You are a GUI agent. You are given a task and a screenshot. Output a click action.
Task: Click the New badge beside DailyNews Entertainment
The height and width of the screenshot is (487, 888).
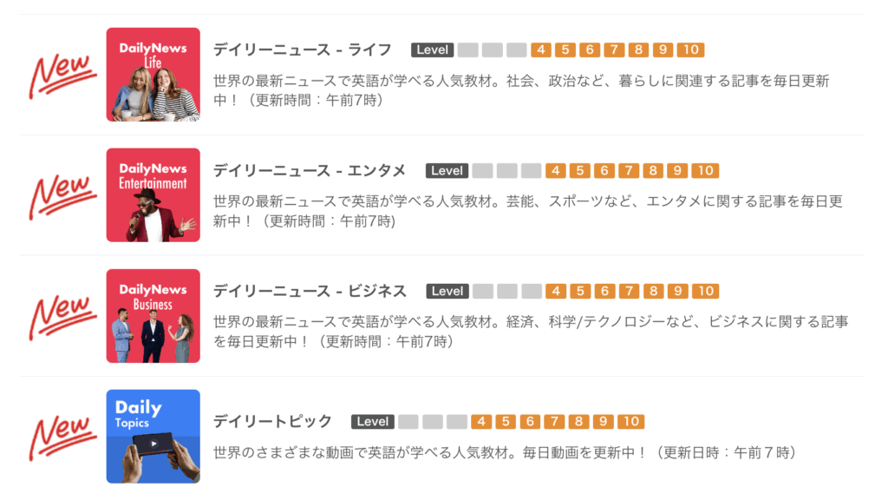click(x=62, y=197)
